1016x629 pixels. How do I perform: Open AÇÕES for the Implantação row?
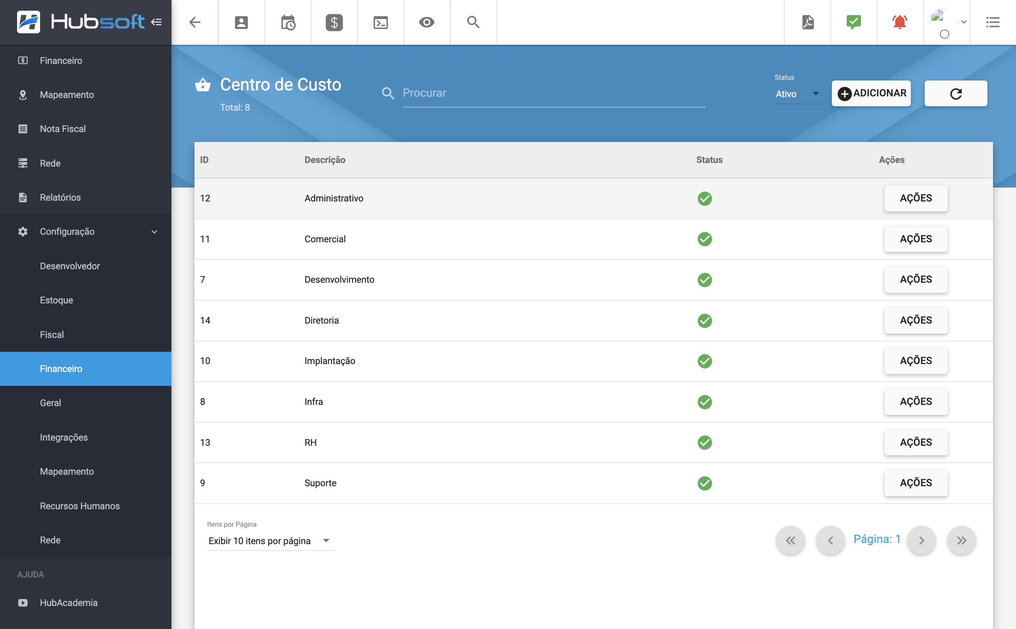pos(916,361)
